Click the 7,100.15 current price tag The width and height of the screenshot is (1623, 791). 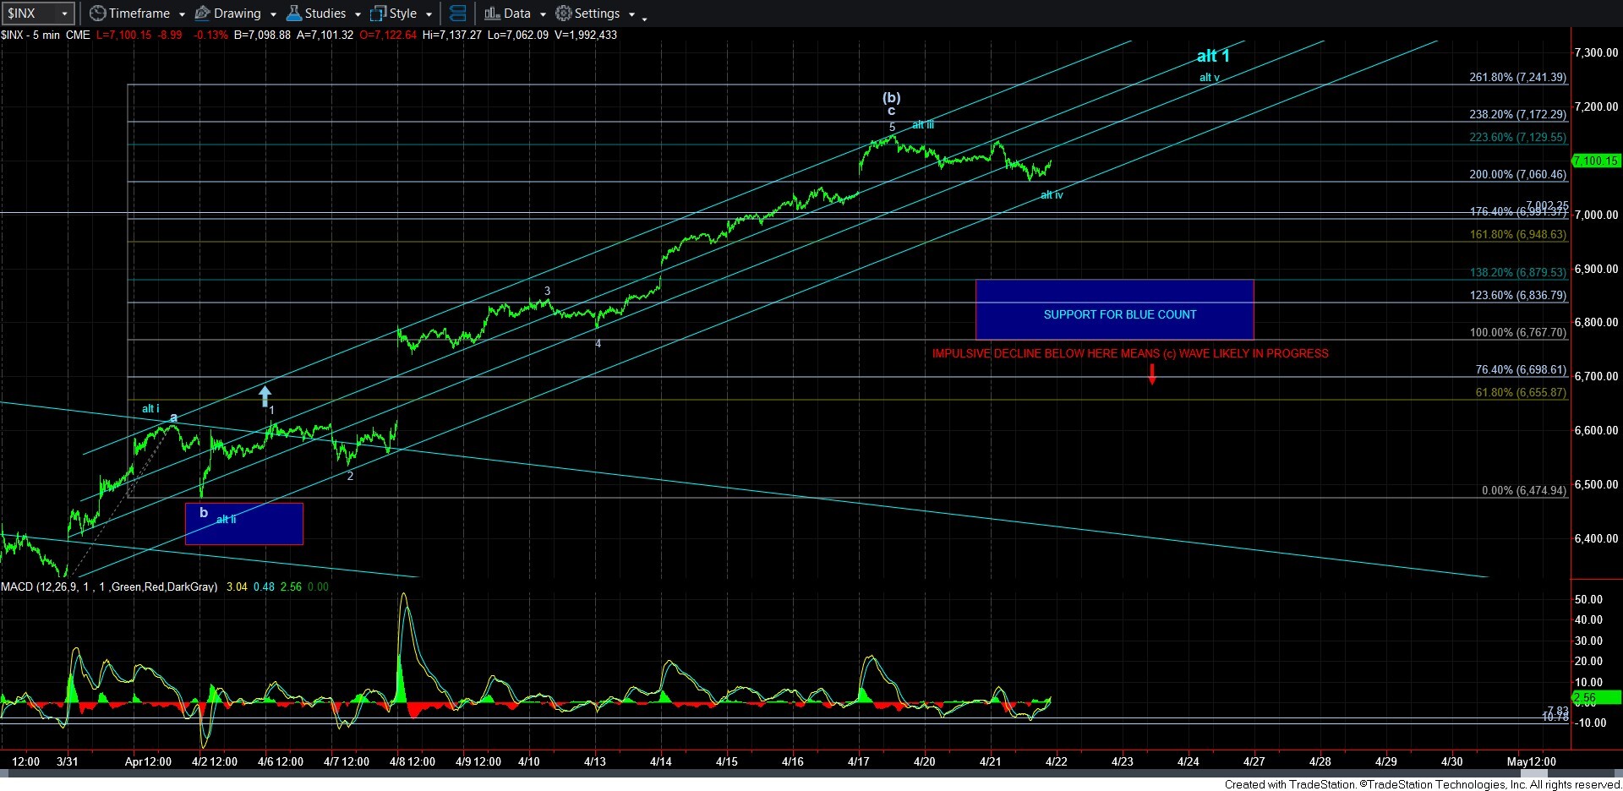tap(1596, 161)
